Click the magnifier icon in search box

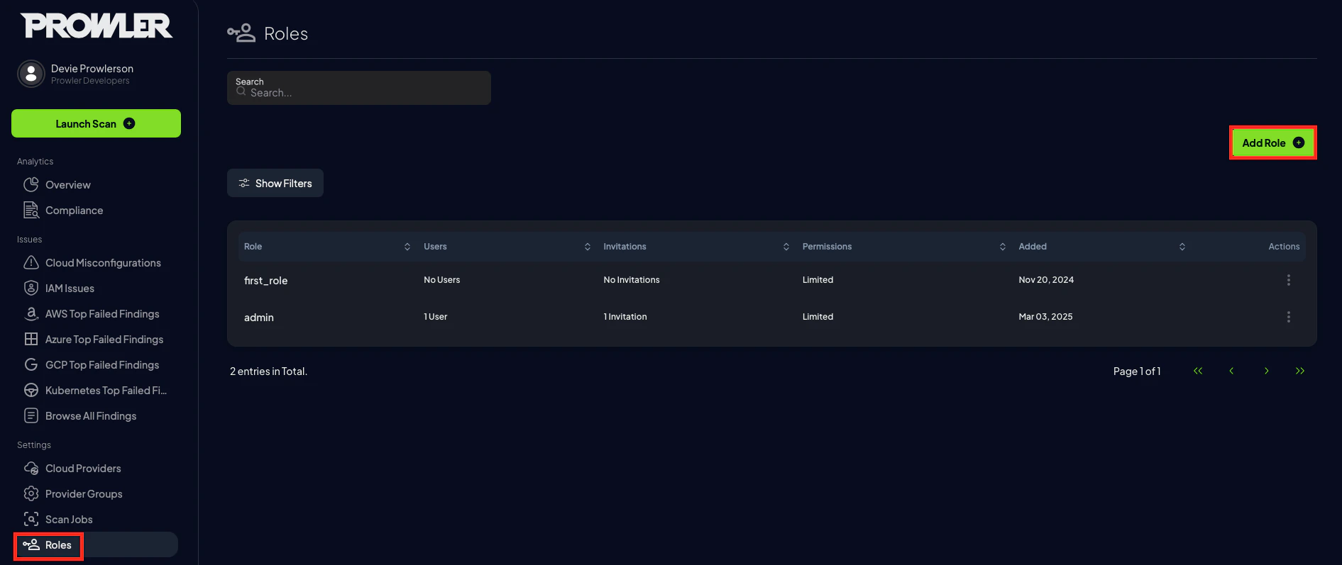(x=241, y=91)
